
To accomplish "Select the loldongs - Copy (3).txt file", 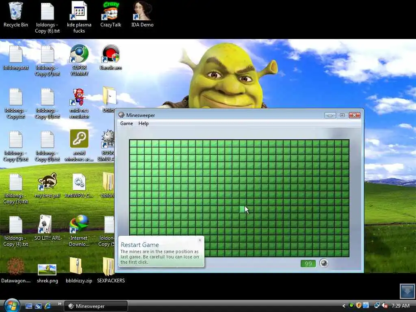I will pos(16,189).
